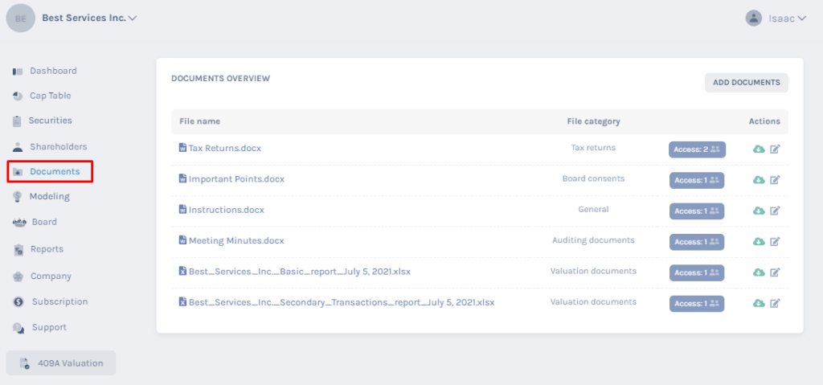This screenshot has width=823, height=385.
Task: Click the Add Documents button
Action: [747, 83]
